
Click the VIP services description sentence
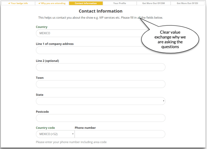pos(101,18)
